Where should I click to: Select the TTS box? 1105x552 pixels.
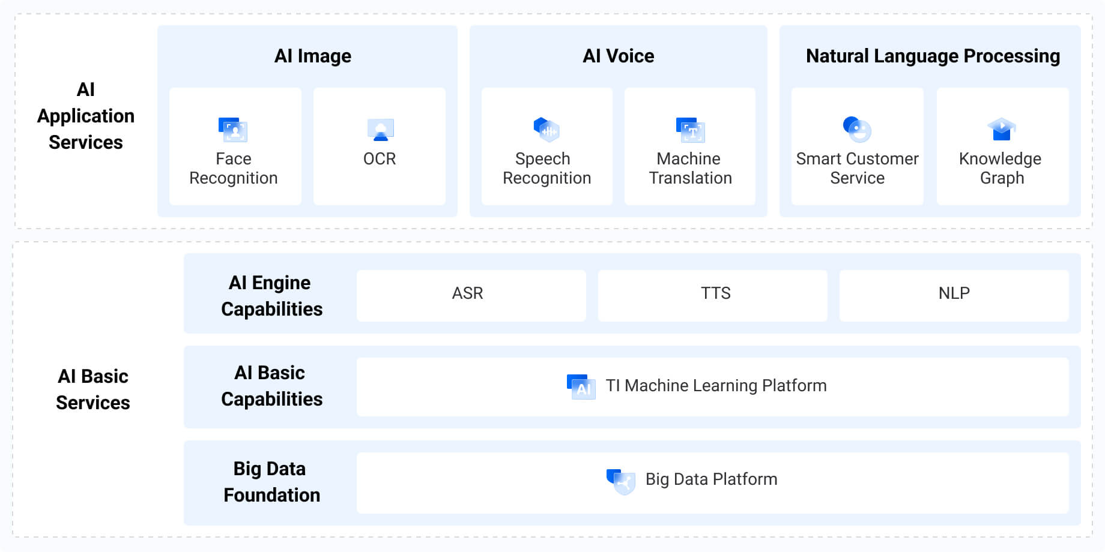click(x=713, y=295)
